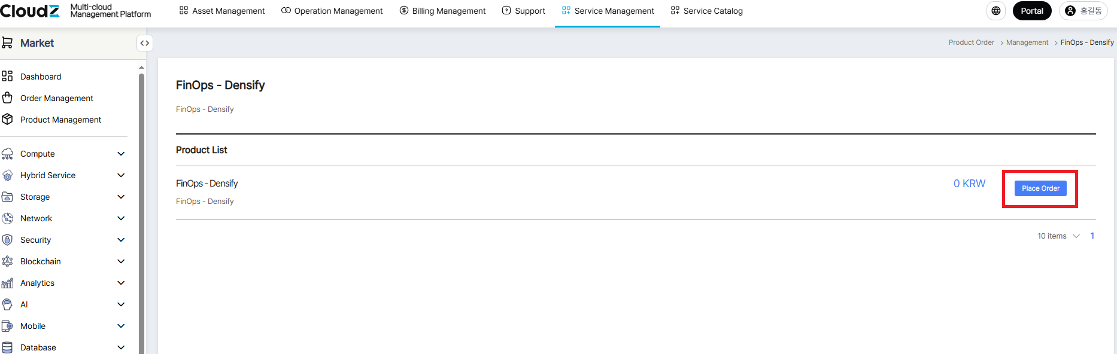Click Management breadcrumb
1117x354 pixels.
click(1027, 42)
